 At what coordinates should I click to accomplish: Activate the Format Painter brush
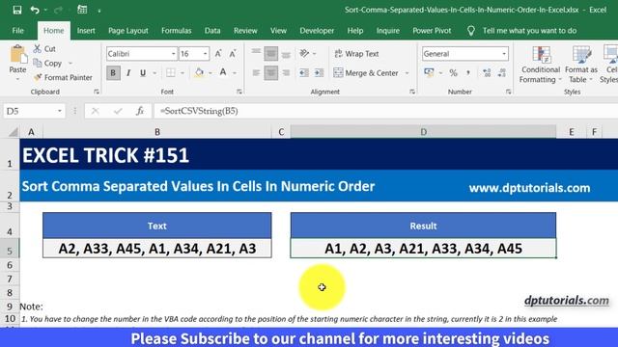click(63, 77)
